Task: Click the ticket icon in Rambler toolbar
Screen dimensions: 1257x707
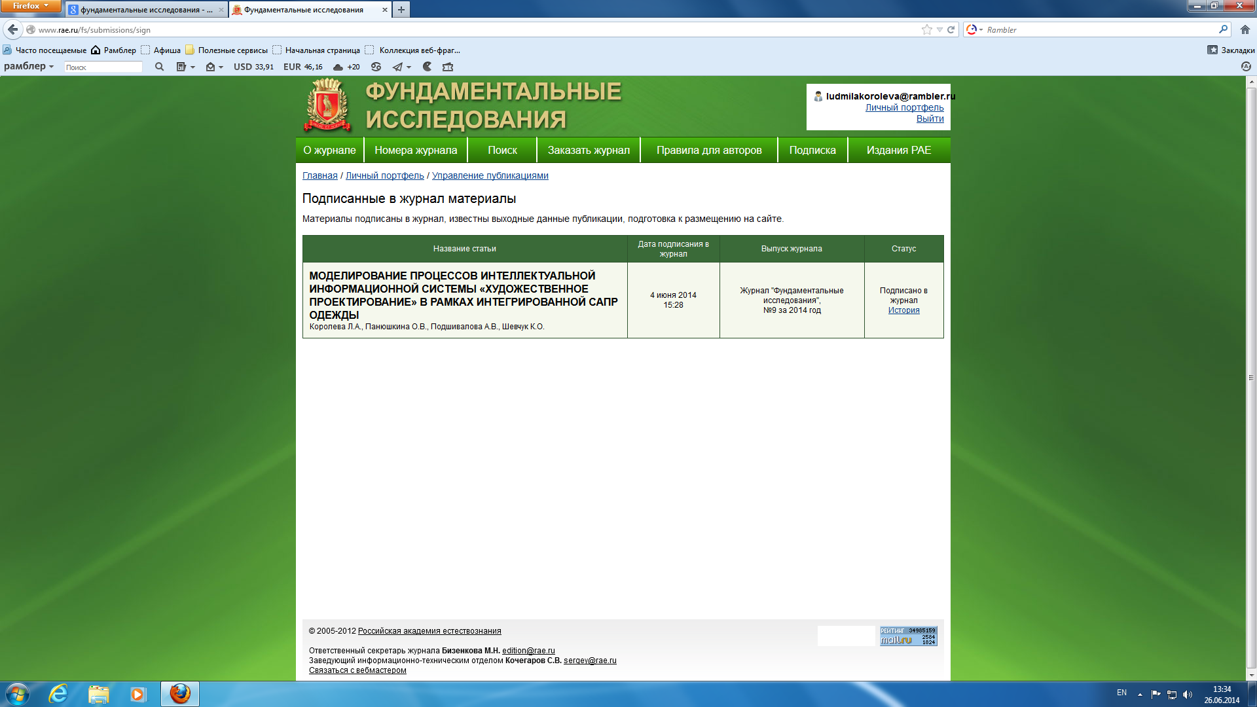Action: 448,67
